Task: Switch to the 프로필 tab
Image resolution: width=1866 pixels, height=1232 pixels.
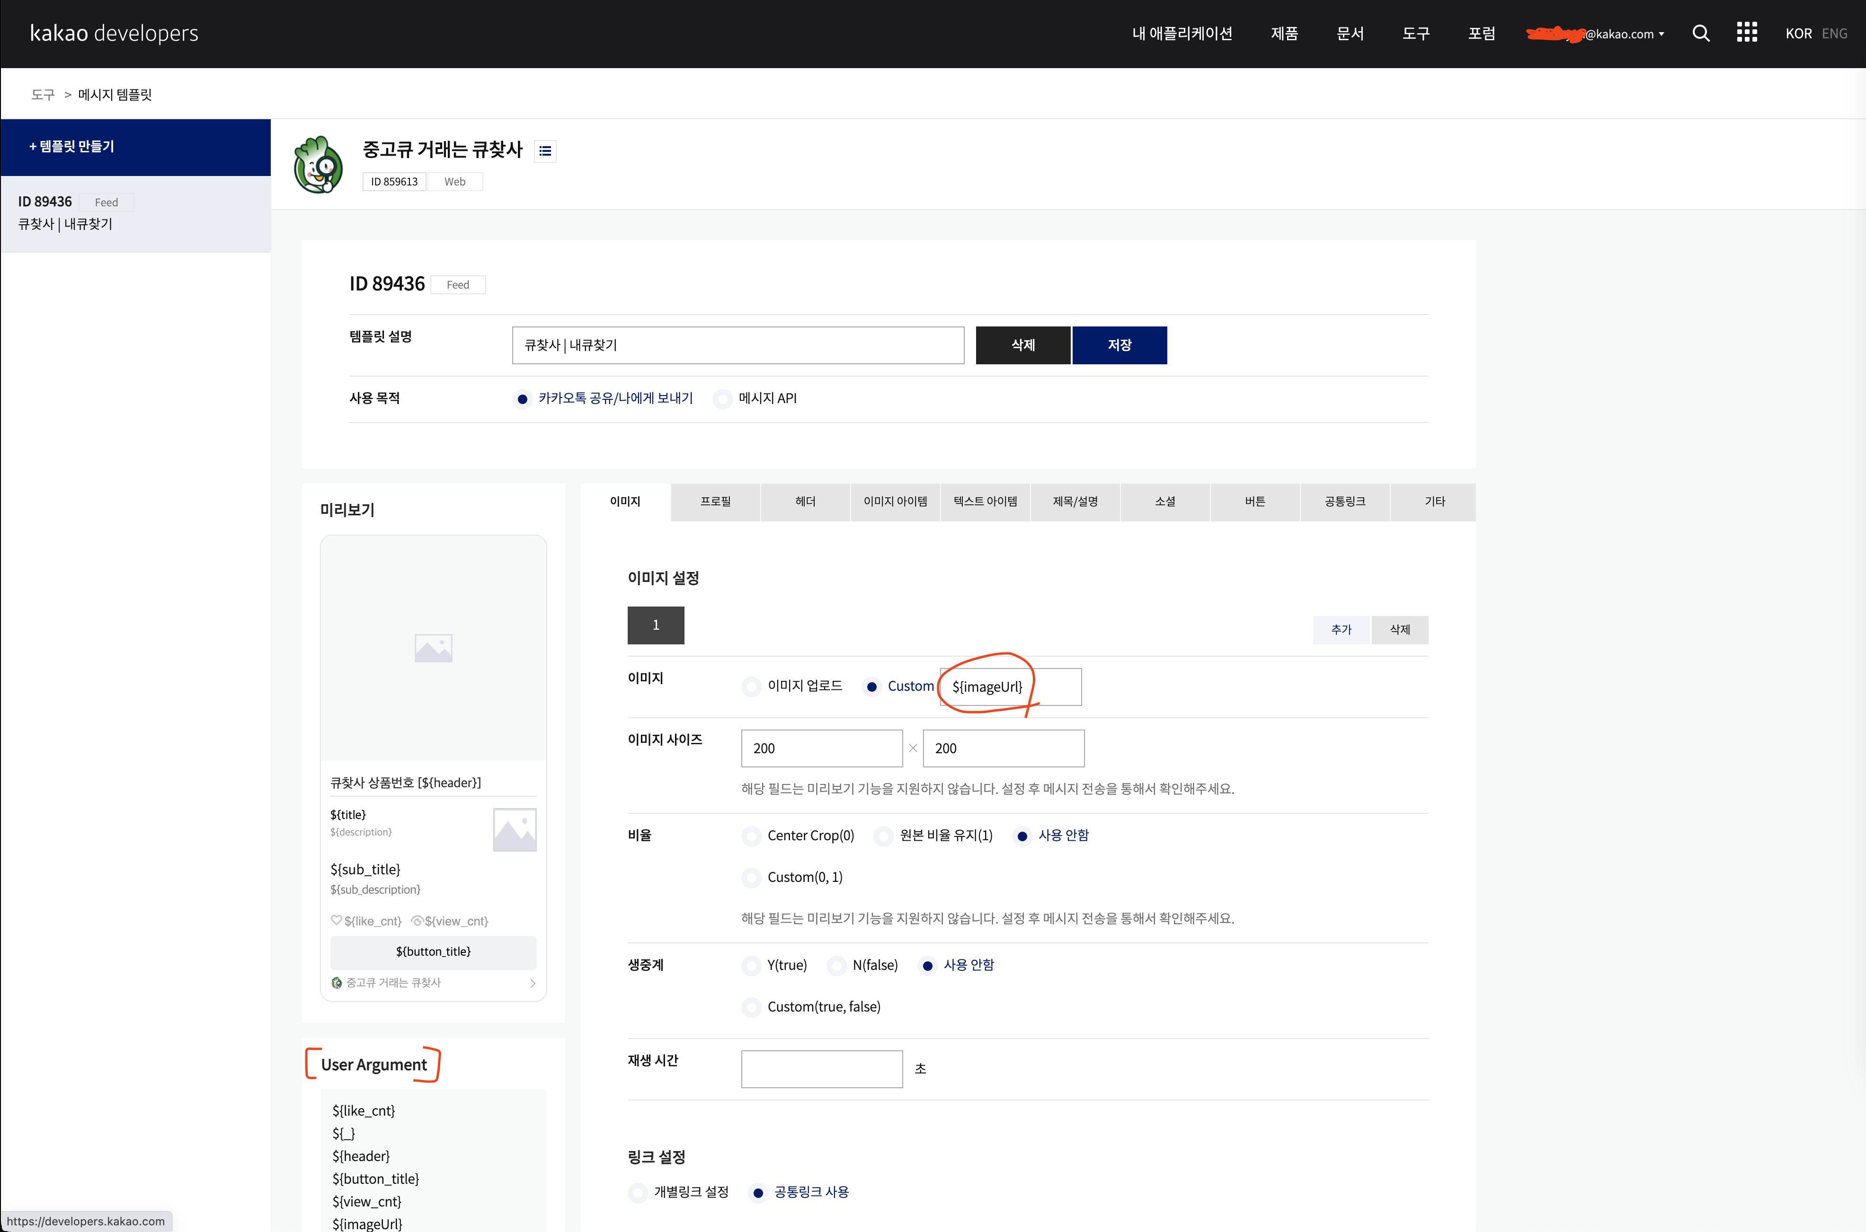Action: pos(715,502)
